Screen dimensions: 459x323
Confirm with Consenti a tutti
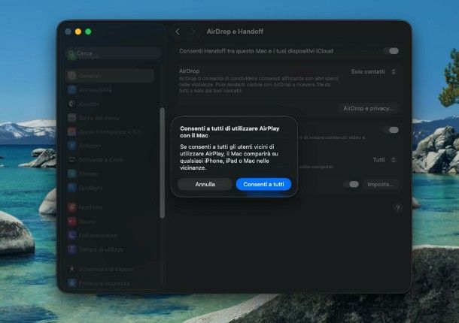coord(263,184)
